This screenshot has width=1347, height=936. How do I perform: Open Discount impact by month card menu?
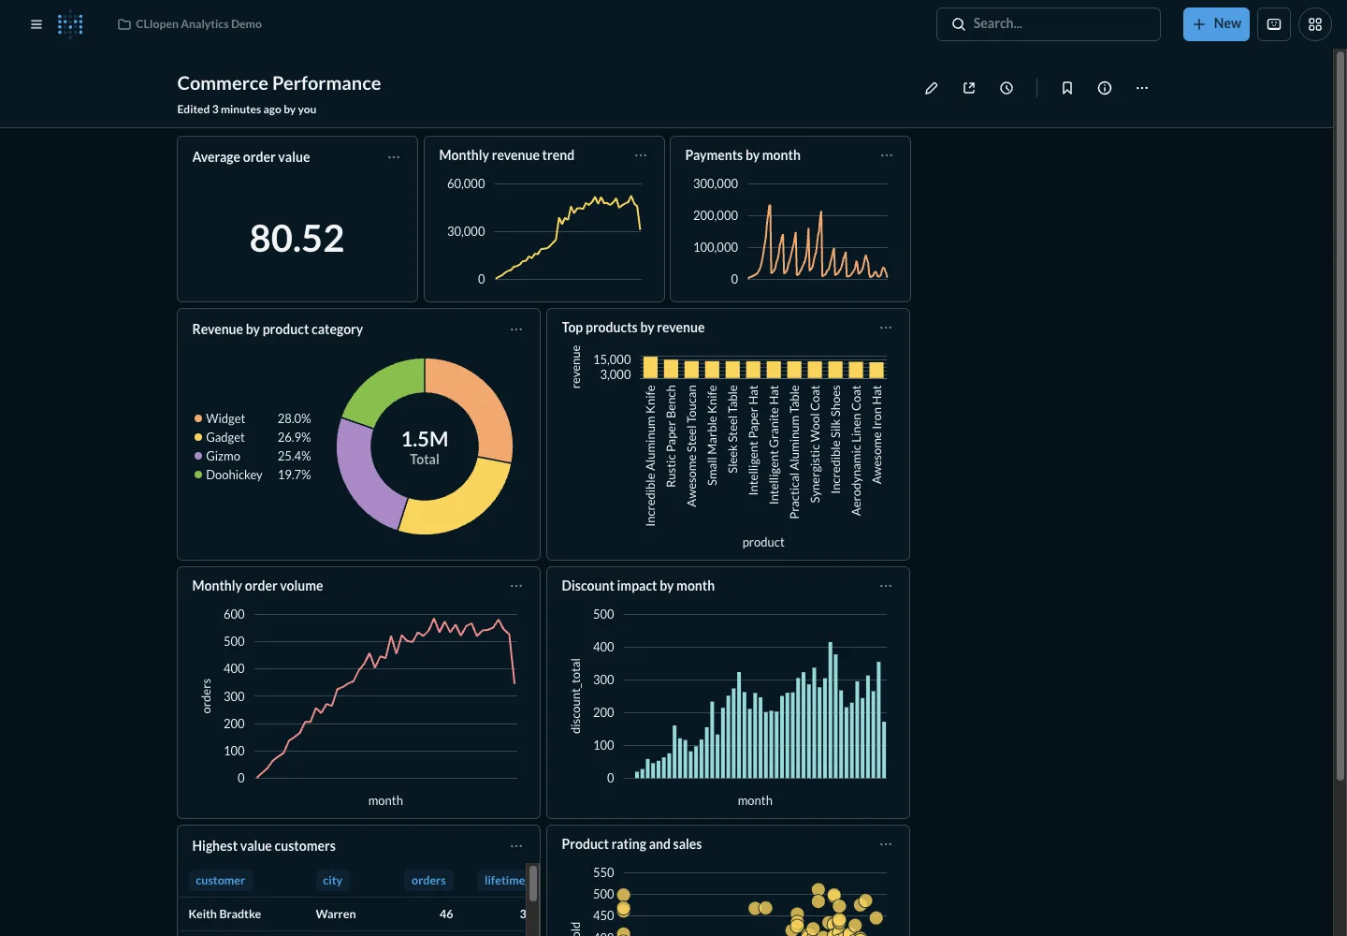click(886, 586)
